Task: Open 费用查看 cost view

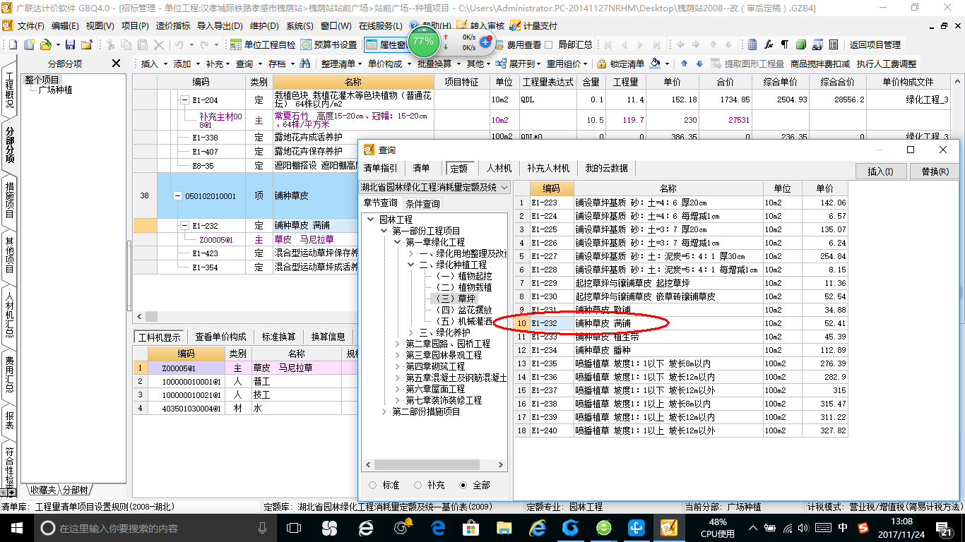Action: (x=518, y=44)
